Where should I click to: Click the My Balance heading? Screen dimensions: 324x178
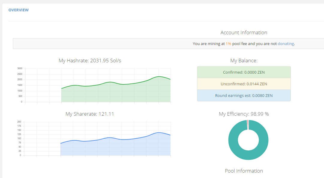click(x=244, y=61)
